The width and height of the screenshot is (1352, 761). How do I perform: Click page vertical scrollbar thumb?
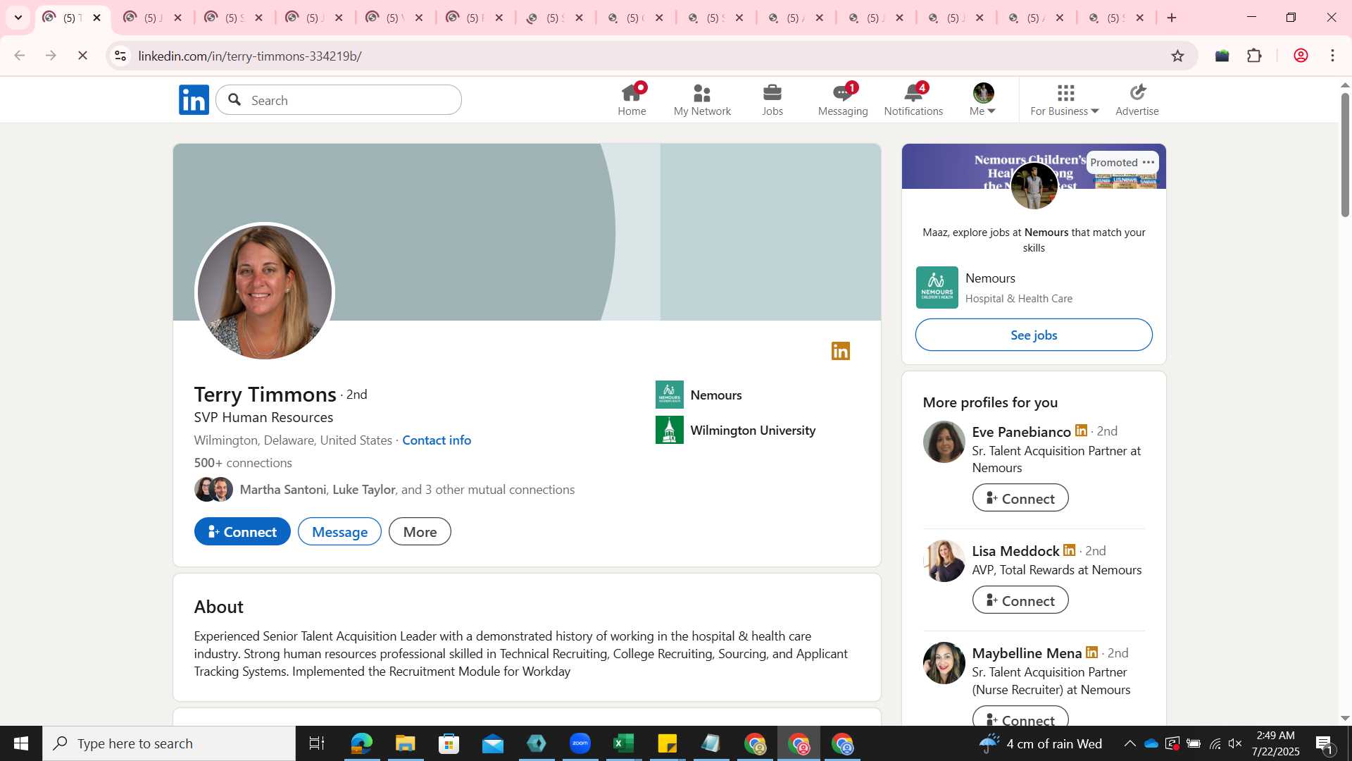1345,155
